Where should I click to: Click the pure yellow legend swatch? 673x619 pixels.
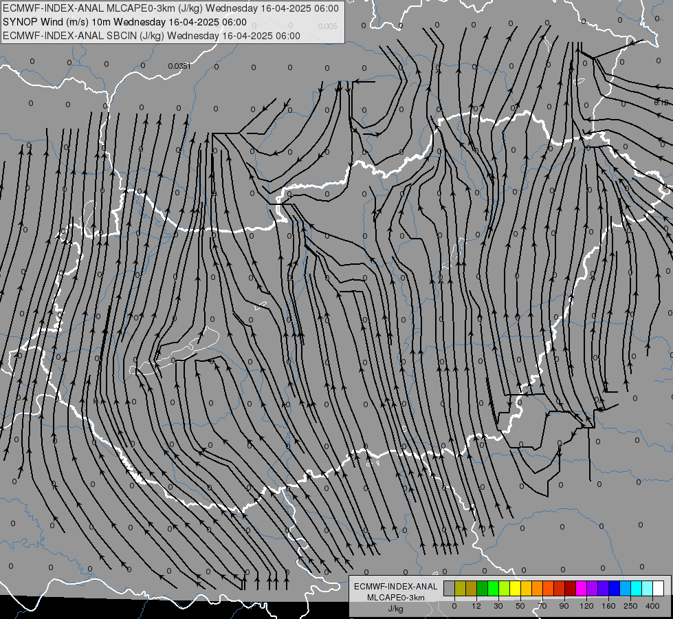tap(515, 588)
